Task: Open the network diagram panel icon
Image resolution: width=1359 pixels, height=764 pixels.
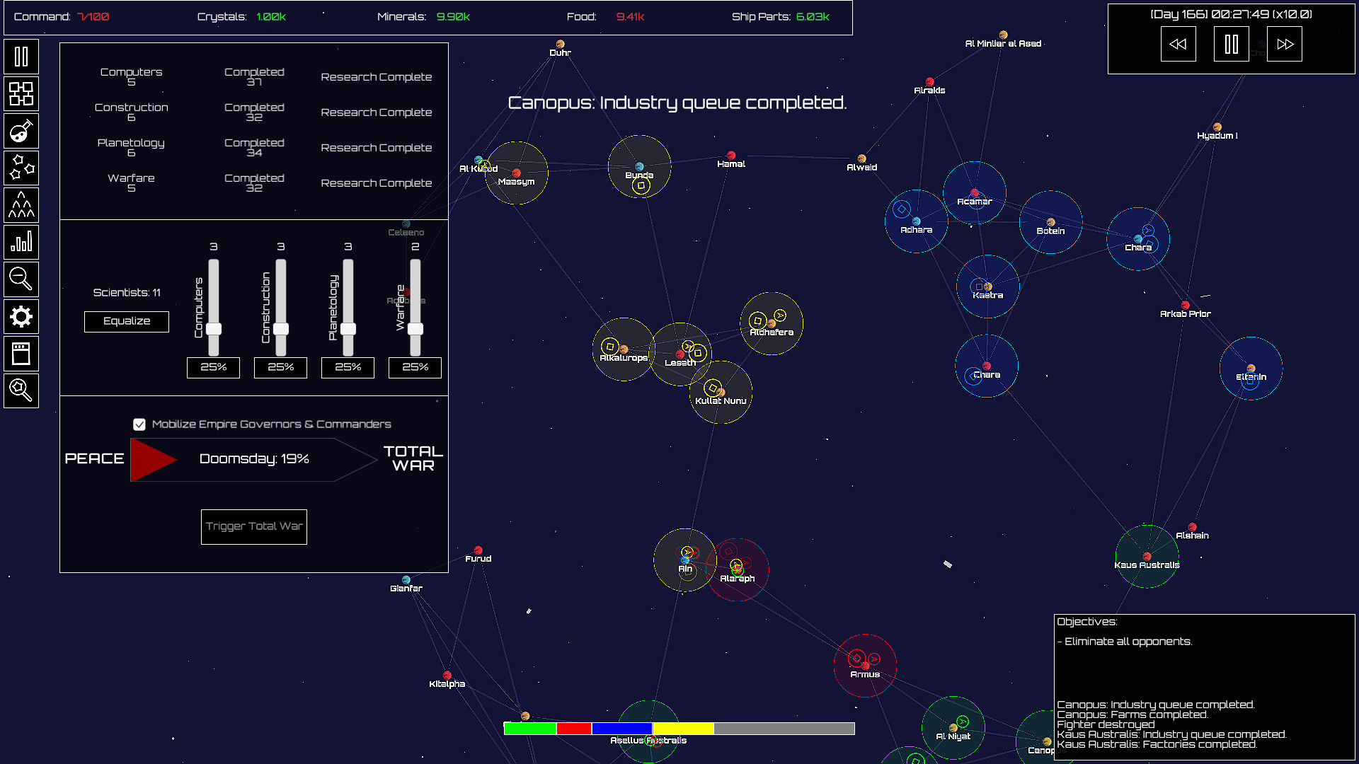Action: click(21, 93)
